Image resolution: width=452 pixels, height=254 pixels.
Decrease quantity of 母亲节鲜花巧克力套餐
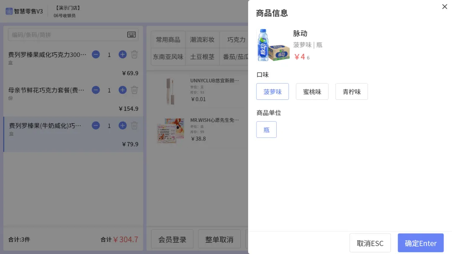pyautogui.click(x=96, y=90)
